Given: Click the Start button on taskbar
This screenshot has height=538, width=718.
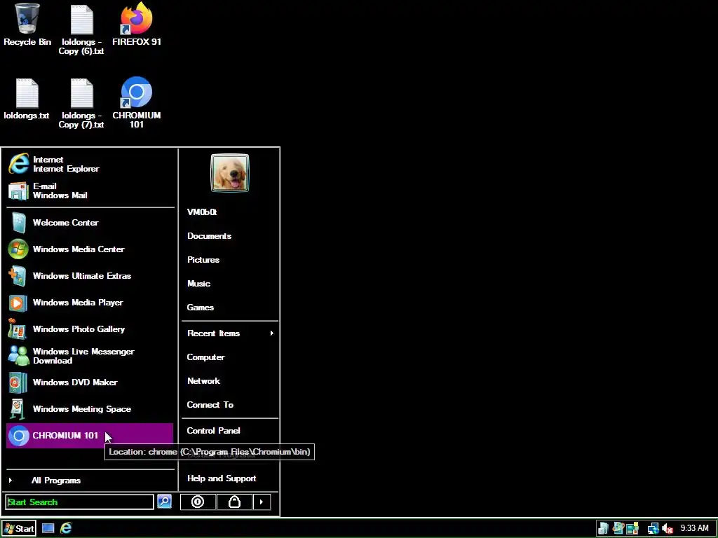Looking at the screenshot, I should [x=19, y=528].
